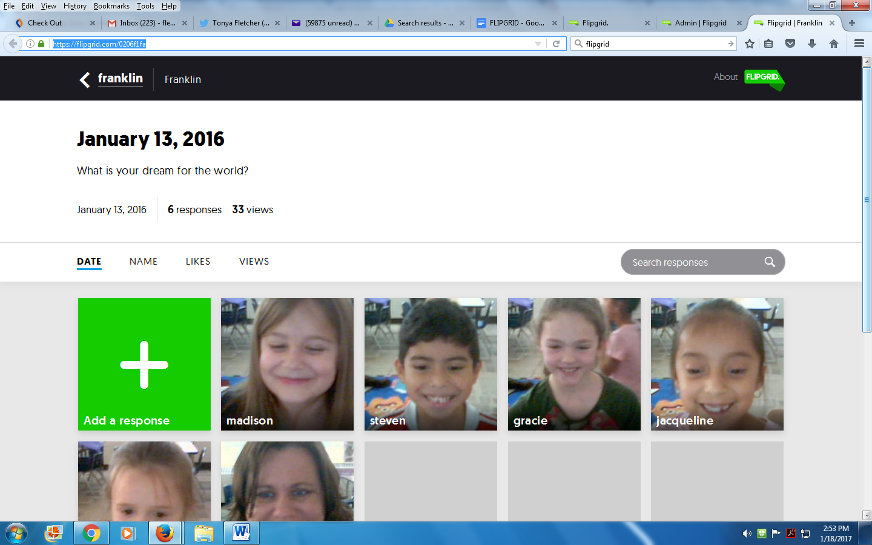Expand the address bar history dropdown
The height and width of the screenshot is (545, 872).
(x=538, y=44)
